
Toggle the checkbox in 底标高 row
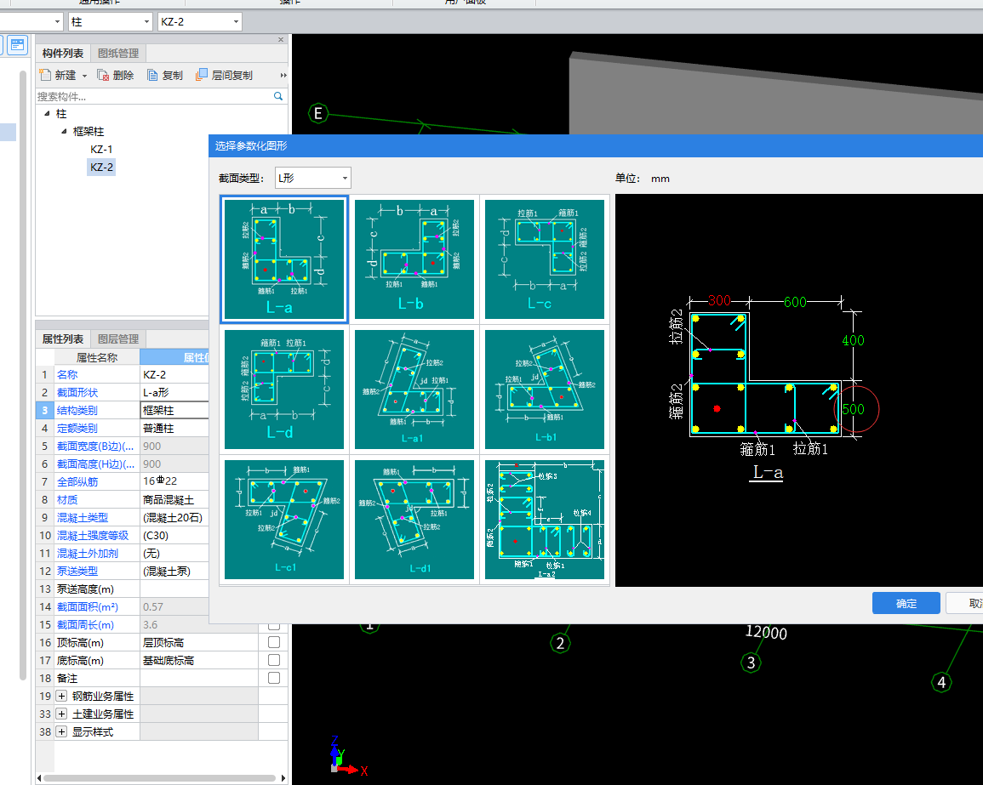(274, 660)
